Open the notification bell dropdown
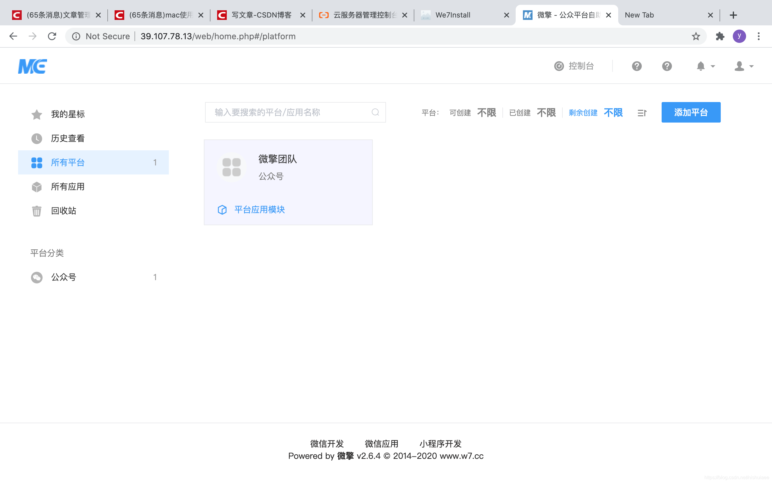Screen dimensions: 772x483 click(705, 66)
